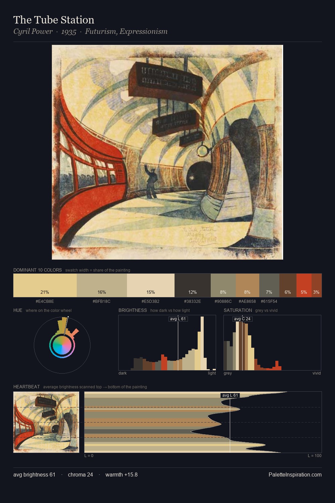Click the hex label "#BFB18C"
This screenshot has width=335, height=503.
pyautogui.click(x=102, y=301)
